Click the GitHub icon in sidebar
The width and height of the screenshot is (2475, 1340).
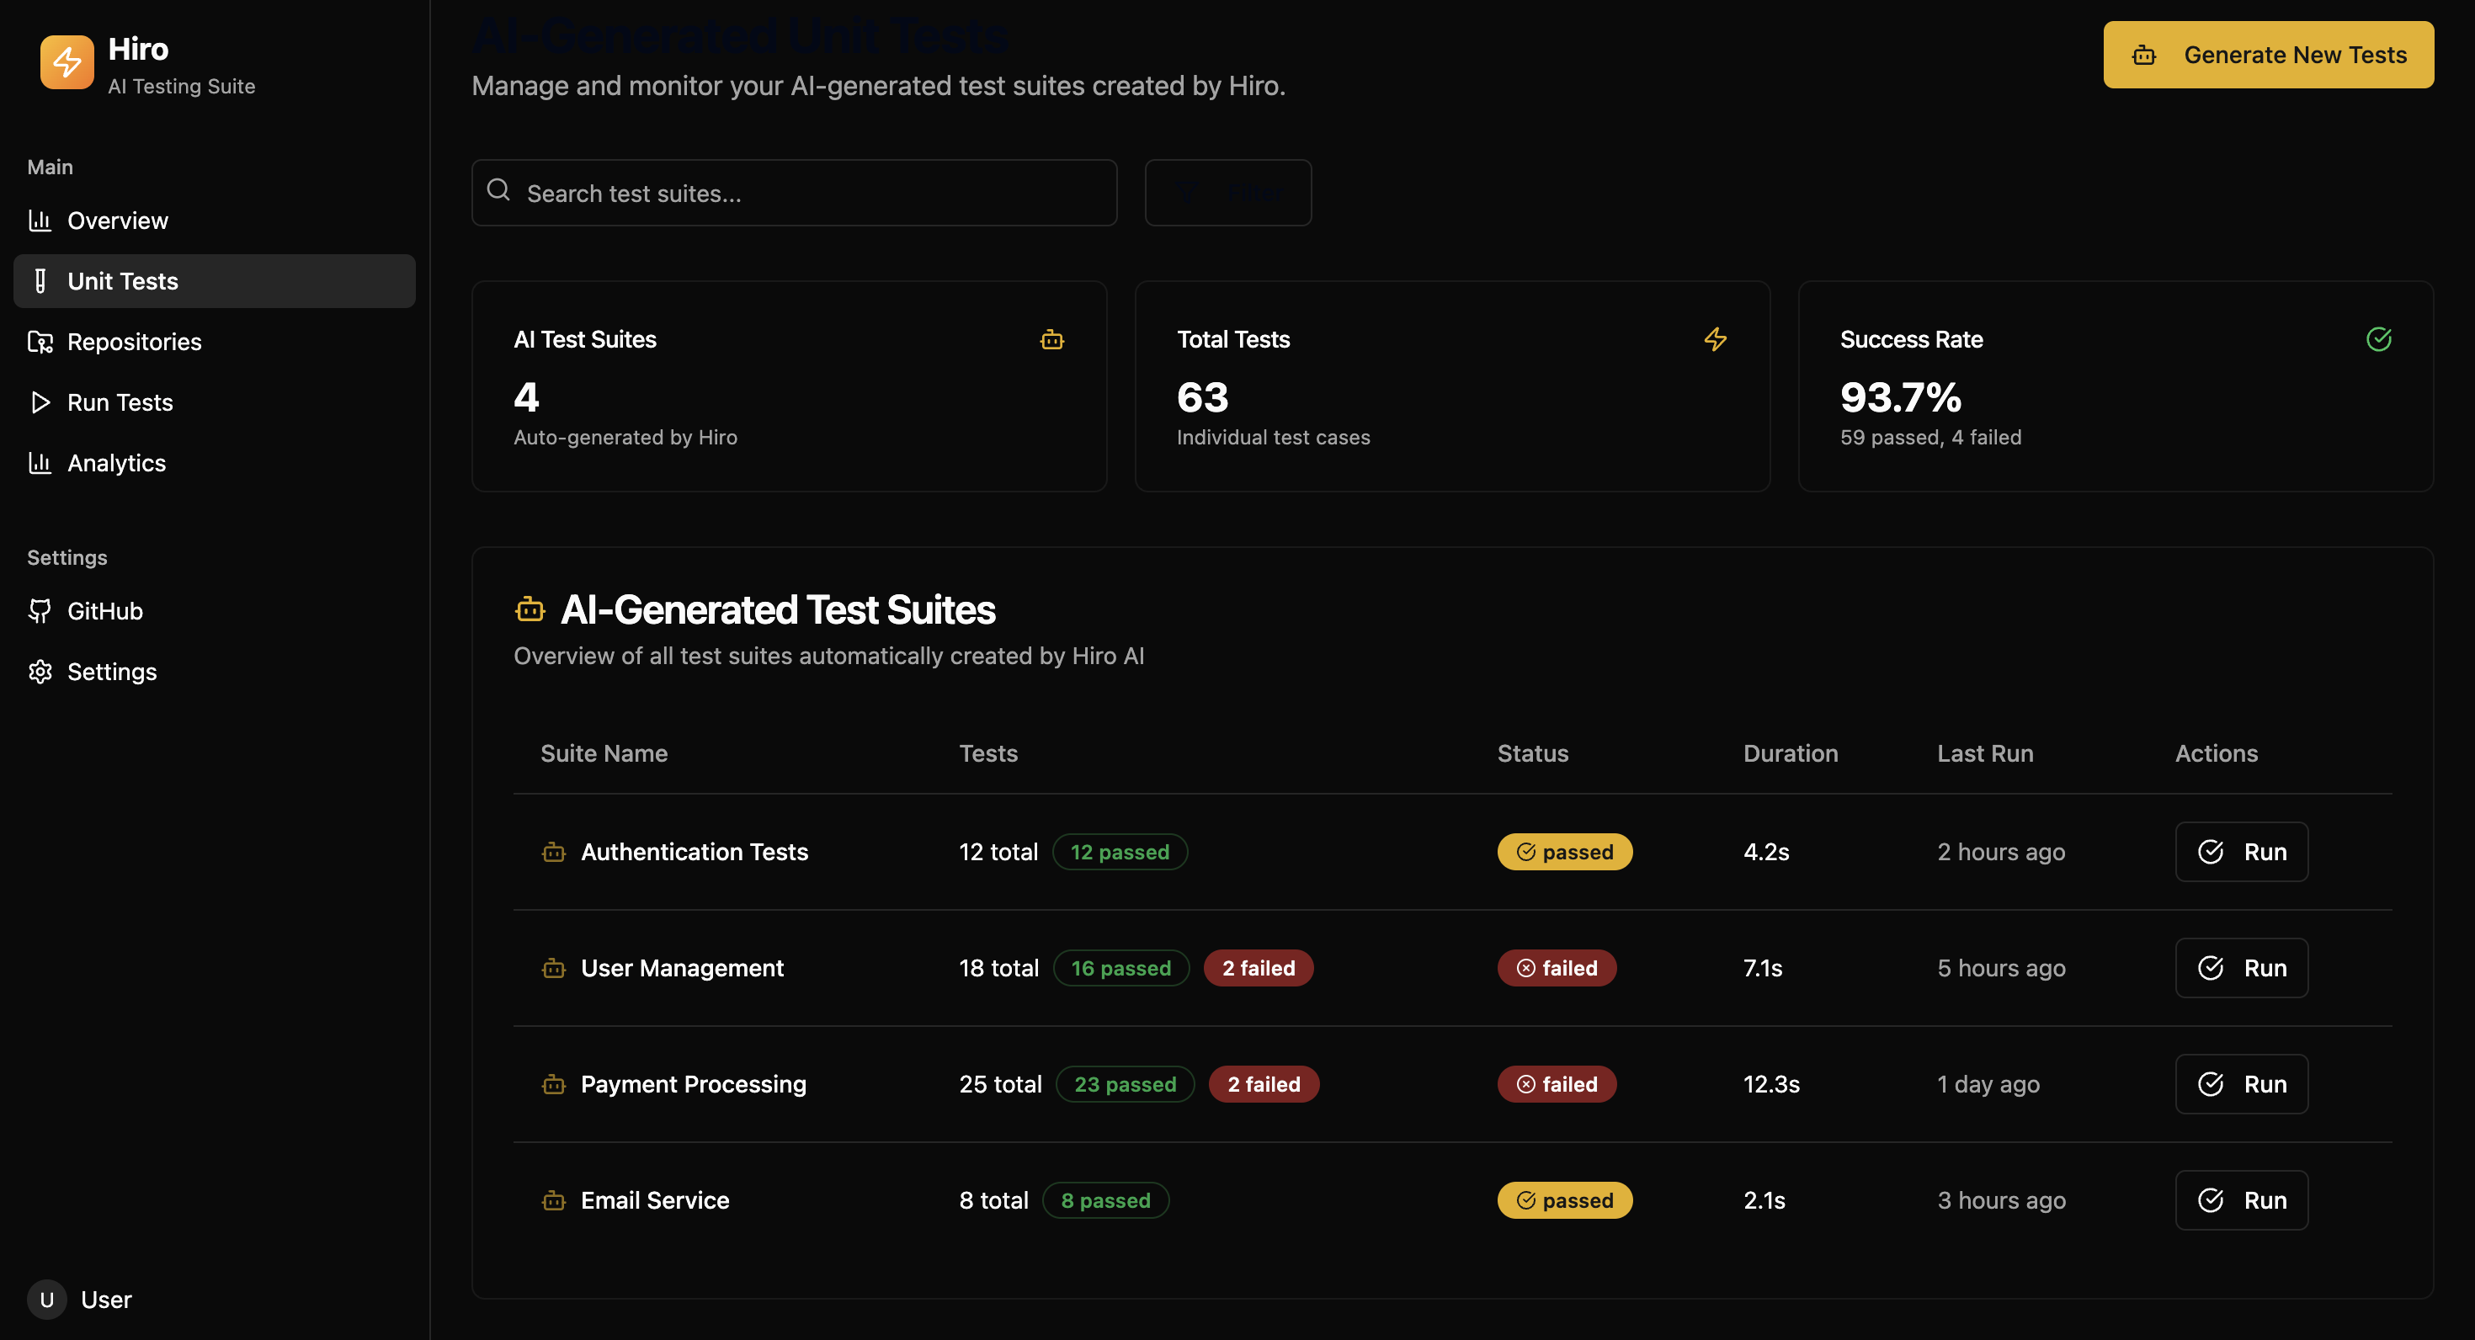[40, 611]
